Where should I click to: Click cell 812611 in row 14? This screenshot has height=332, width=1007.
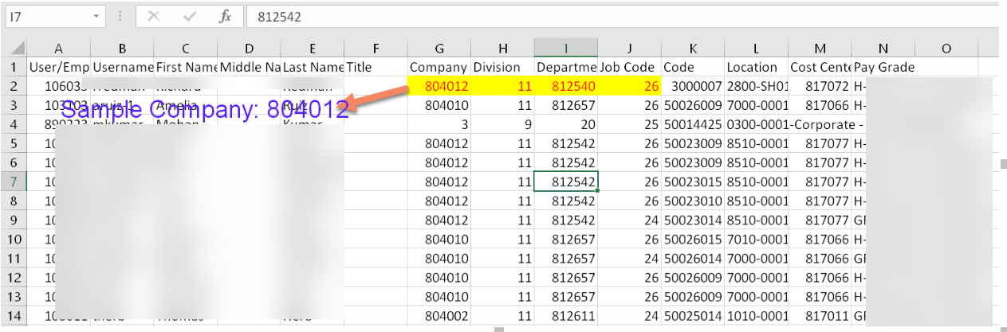tap(565, 315)
